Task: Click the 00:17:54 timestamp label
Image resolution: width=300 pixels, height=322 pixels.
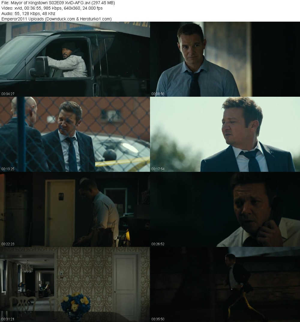Action: 158,169
